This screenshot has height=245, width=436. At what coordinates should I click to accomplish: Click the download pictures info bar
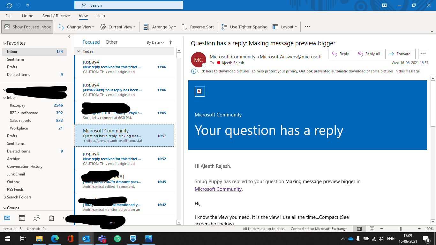tap(306, 71)
